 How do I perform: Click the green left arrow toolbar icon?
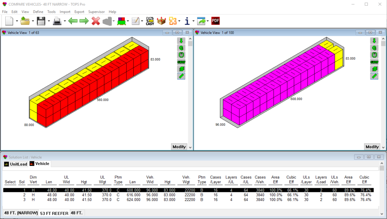(73, 21)
